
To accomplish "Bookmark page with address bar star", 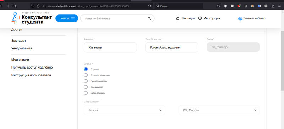I will coord(149,6).
